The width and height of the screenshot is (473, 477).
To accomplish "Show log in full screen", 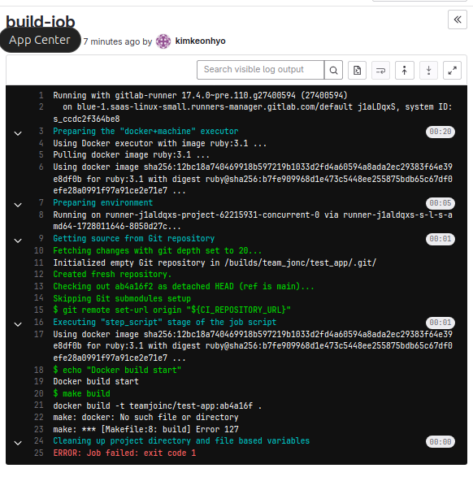I will click(x=452, y=70).
